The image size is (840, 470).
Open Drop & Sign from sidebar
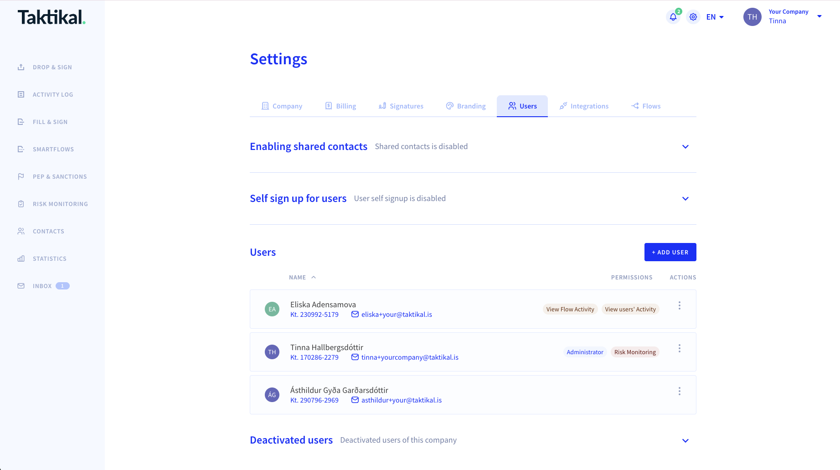coord(52,67)
